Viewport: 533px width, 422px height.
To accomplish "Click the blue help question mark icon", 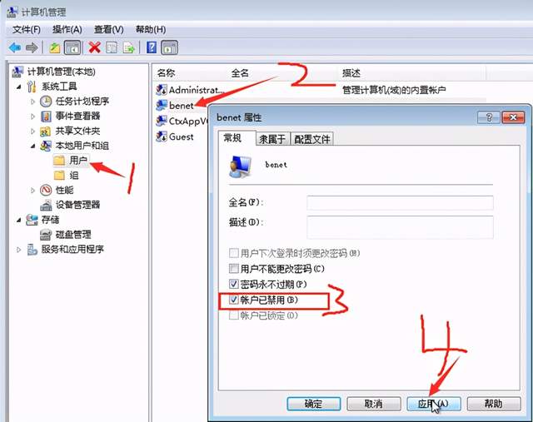I will click(152, 47).
